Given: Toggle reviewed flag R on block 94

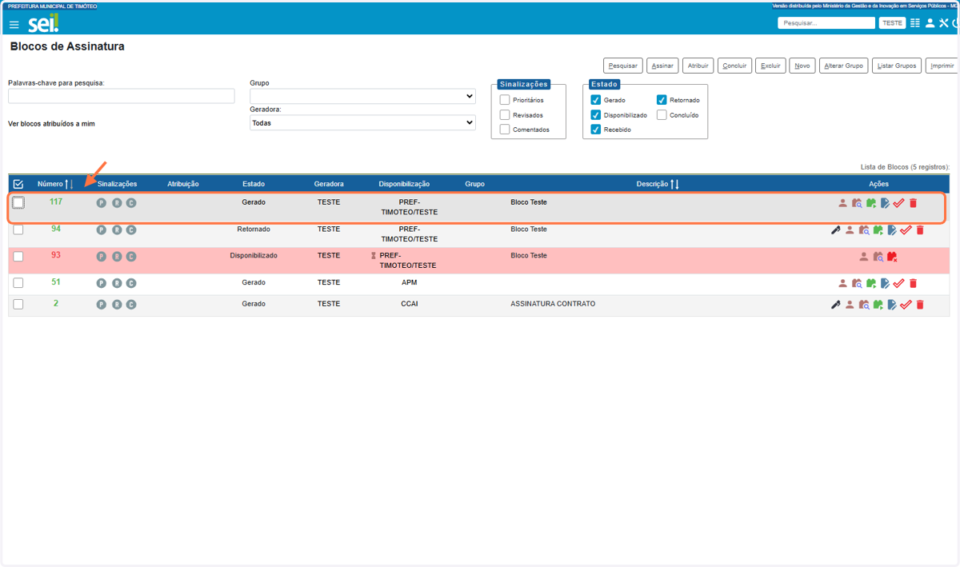Looking at the screenshot, I should pos(117,230).
